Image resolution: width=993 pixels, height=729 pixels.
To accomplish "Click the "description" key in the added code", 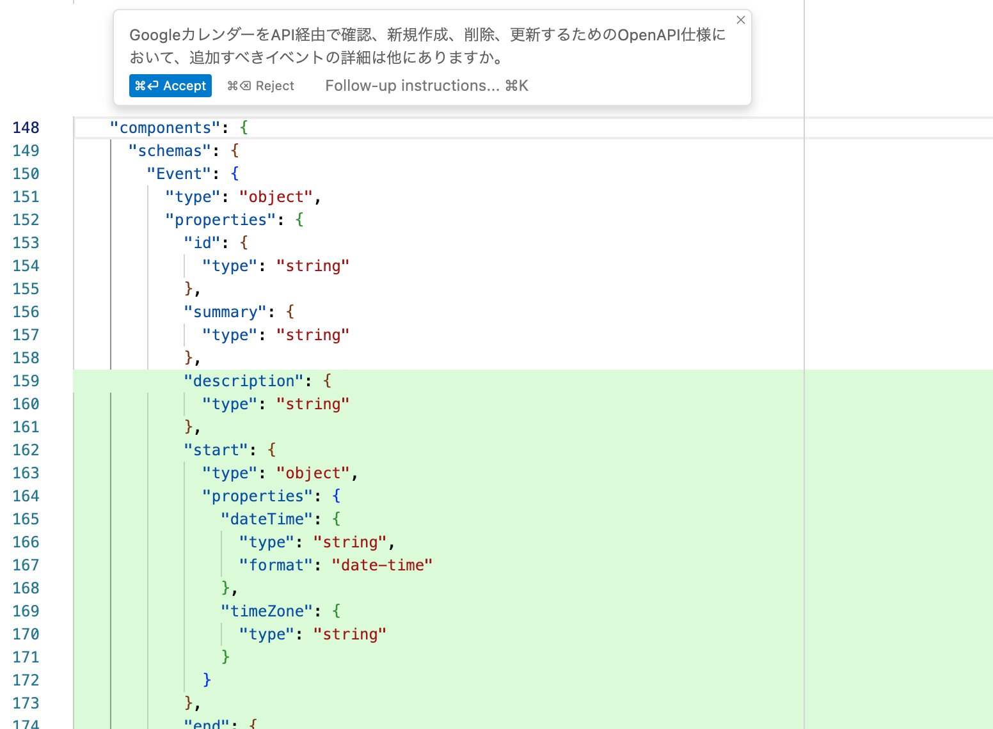I will tap(244, 381).
